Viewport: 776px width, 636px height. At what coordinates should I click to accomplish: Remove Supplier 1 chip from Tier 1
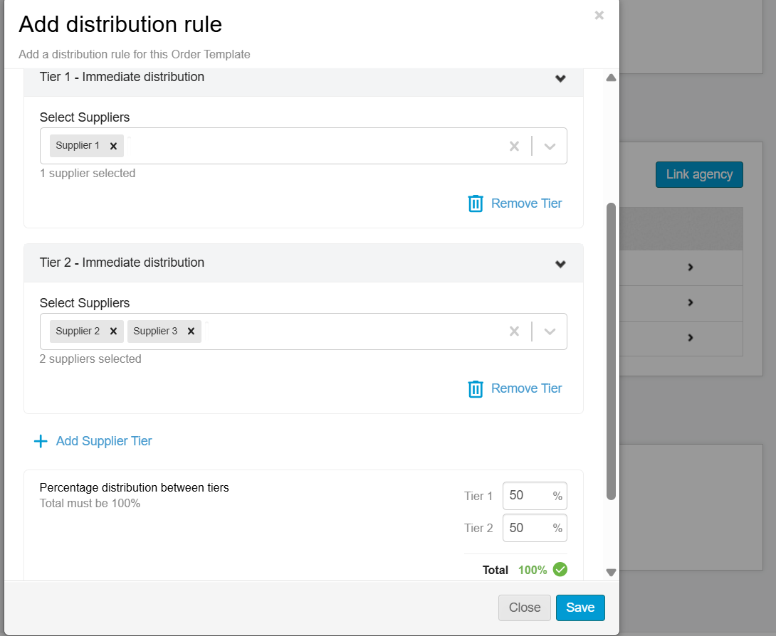[113, 146]
